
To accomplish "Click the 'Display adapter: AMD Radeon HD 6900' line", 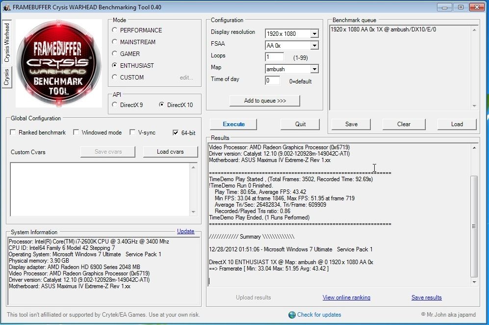I will point(74,267).
